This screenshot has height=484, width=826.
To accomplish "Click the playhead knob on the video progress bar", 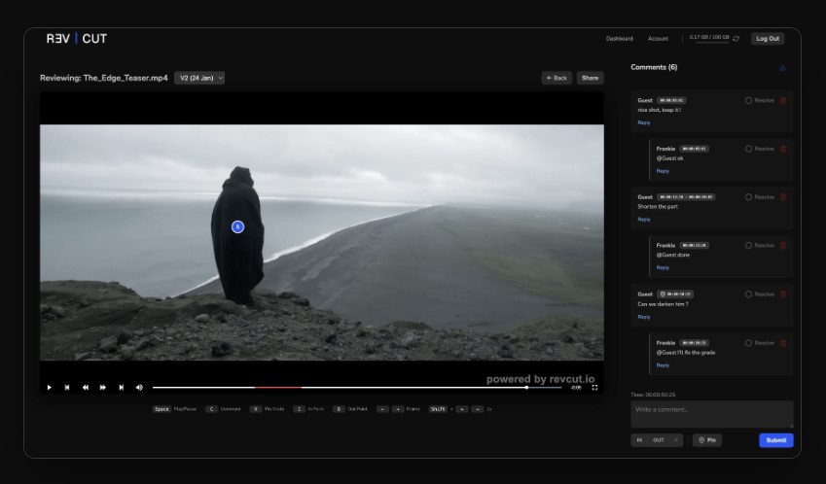I will [526, 388].
